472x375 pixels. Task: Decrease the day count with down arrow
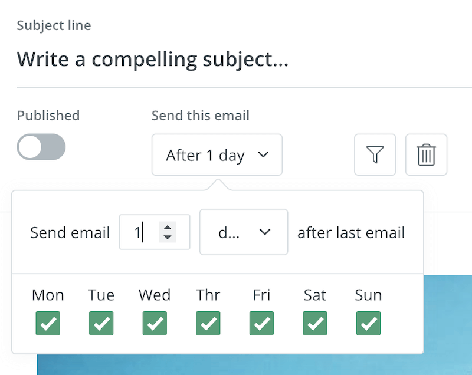tap(168, 237)
